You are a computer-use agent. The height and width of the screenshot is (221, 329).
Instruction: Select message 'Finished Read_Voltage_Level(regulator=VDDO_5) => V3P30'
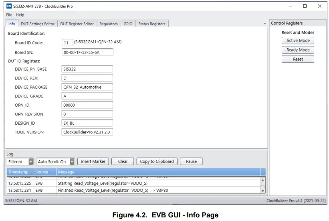(113, 191)
